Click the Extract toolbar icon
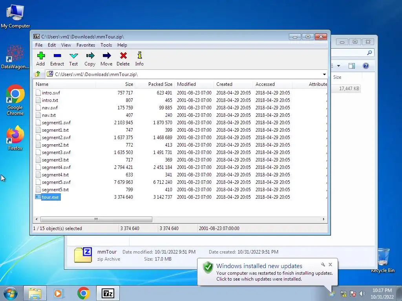Viewport: 402px width, 301px height. point(57,56)
